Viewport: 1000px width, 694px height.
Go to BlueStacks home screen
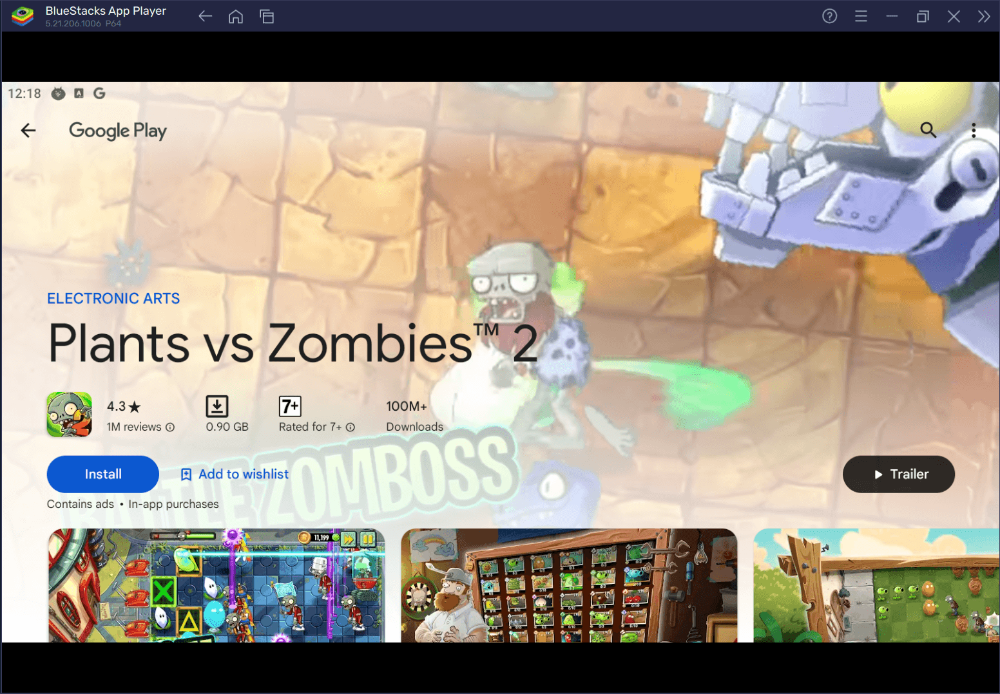click(x=236, y=17)
